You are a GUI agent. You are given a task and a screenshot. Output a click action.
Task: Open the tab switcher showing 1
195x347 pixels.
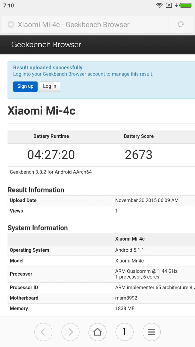click(124, 332)
